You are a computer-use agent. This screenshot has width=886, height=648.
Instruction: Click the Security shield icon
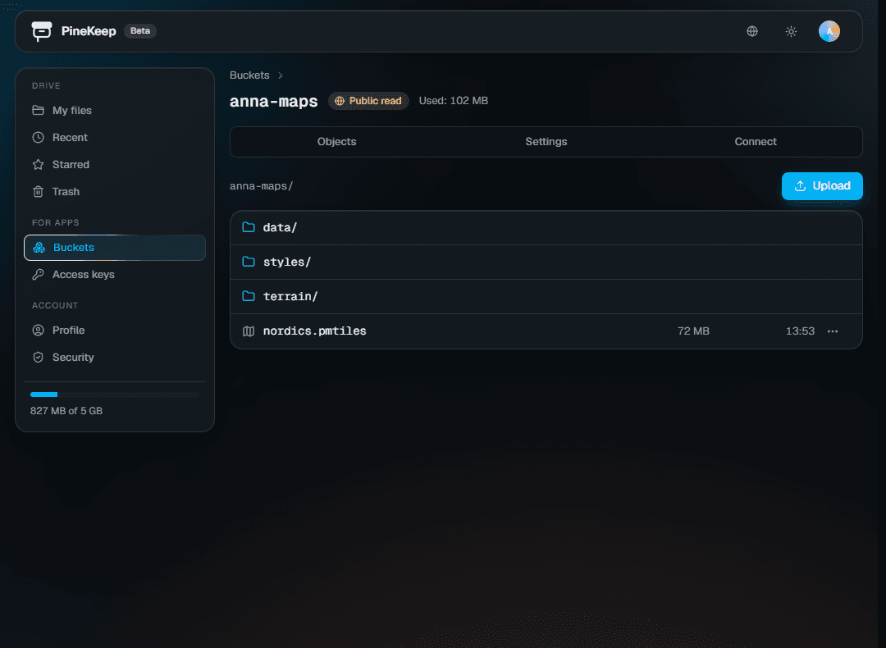[38, 357]
